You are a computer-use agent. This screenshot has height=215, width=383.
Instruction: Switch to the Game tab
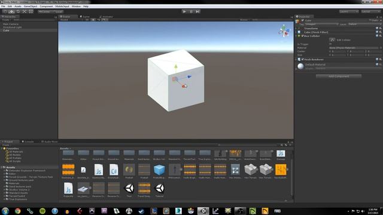85,17
